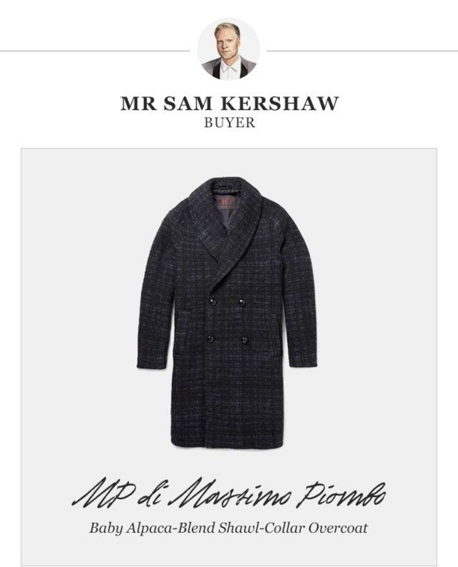Viewport: 458px width, 567px height.
Task: Select the shawl collar lapel of the coat
Action: click(231, 231)
